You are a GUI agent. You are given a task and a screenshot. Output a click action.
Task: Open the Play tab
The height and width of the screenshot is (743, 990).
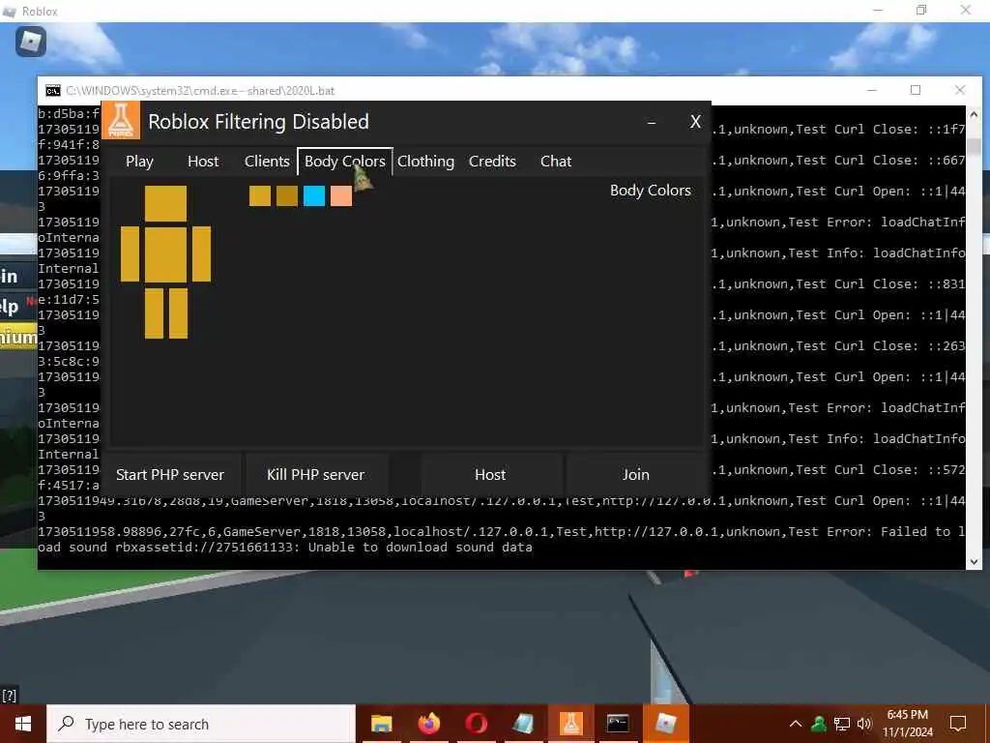click(139, 162)
